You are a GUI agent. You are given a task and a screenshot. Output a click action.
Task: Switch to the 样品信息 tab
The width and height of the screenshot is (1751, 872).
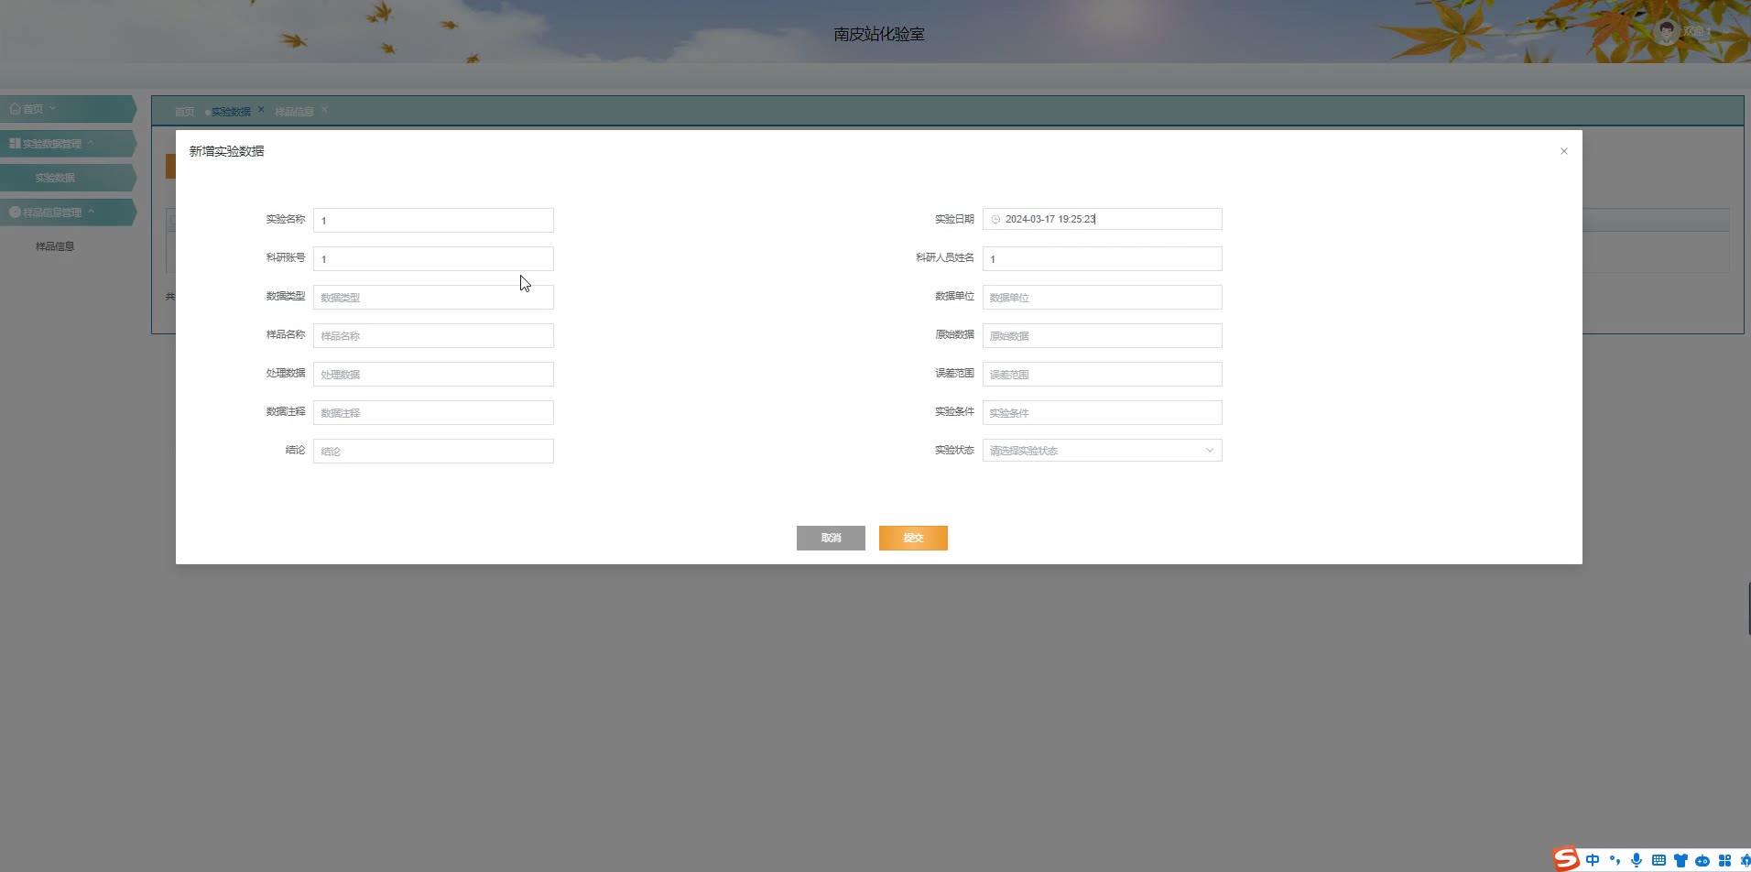294,112
